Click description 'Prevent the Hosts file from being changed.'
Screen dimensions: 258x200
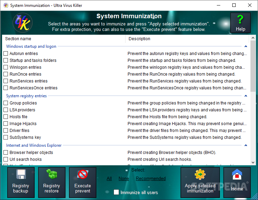coord(167,116)
